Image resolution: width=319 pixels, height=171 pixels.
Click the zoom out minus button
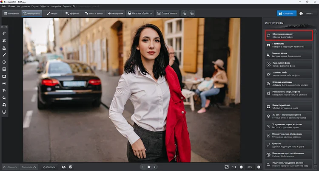point(241,167)
